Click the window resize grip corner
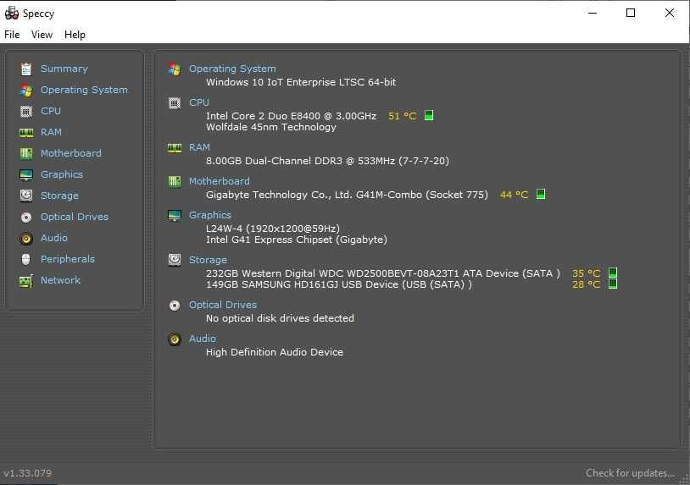Screen dimensions: 690x485 (x=685, y=480)
